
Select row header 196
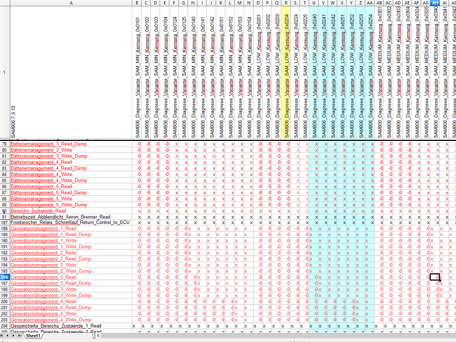4,277
